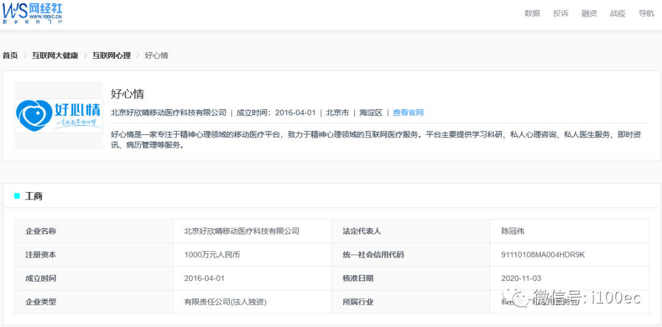Select 有限责任公司(法人独资) value
The height and width of the screenshot is (327, 662).
(226, 302)
